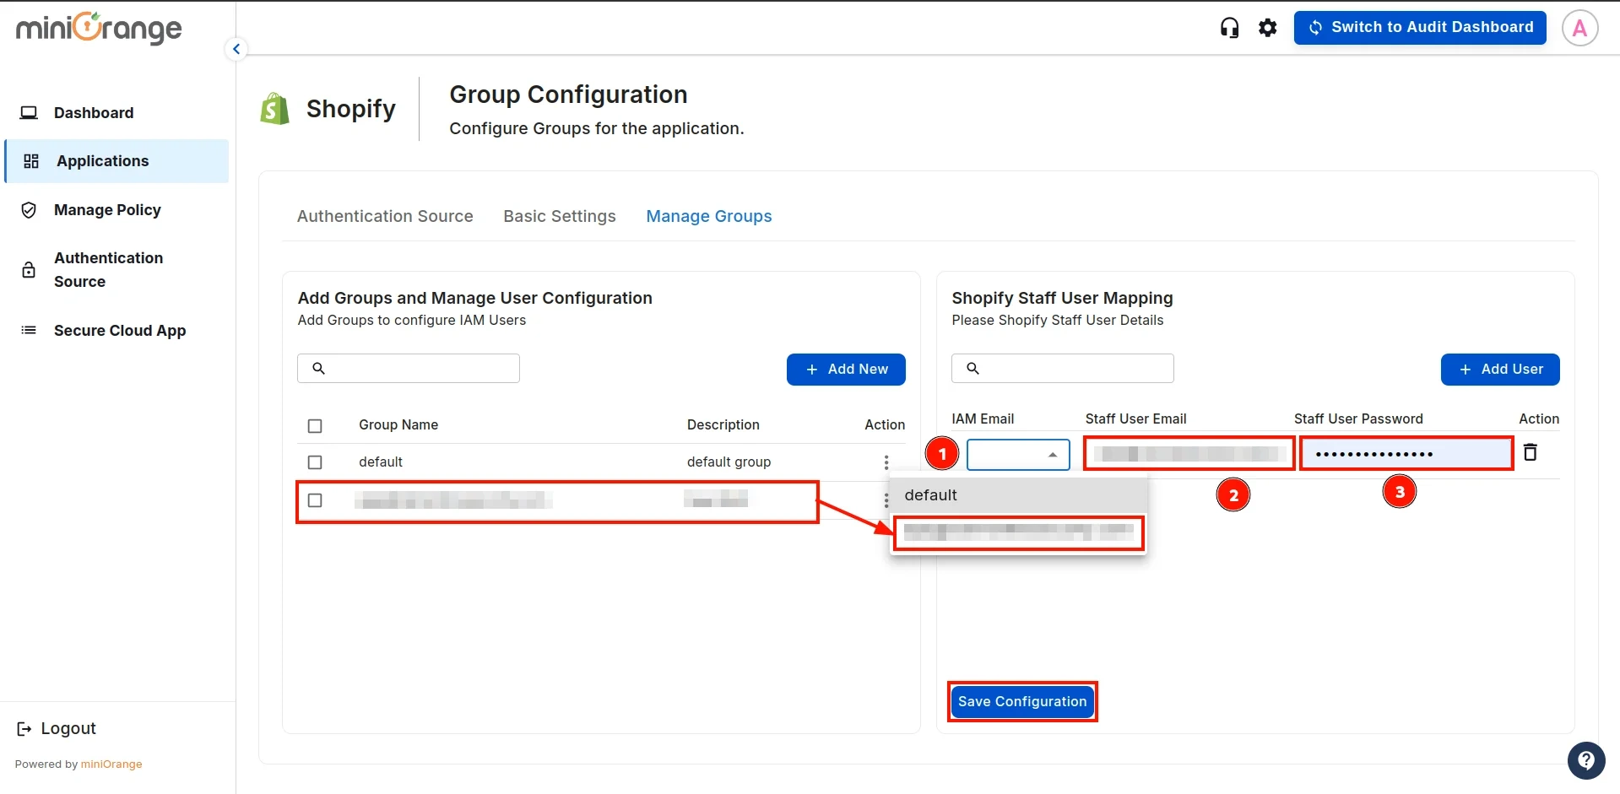Check the second group row checkbox
The width and height of the screenshot is (1620, 794).
tap(315, 500)
